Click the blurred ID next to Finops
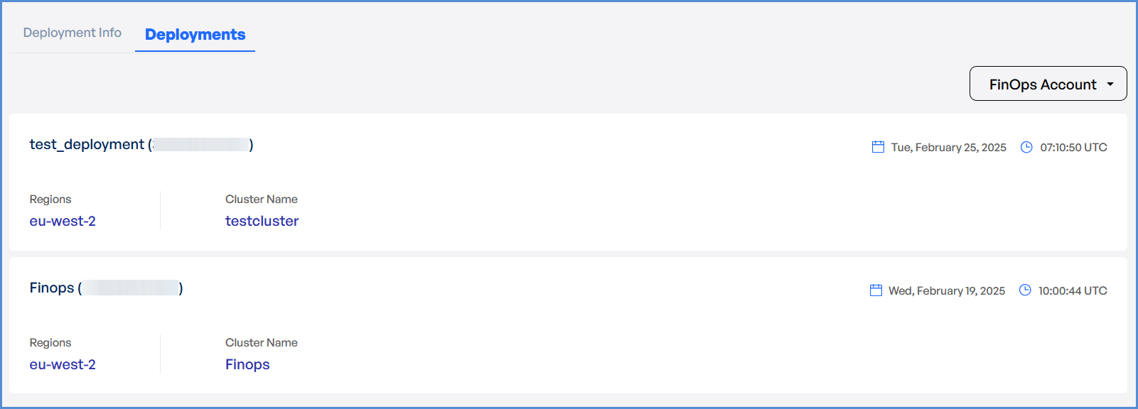The width and height of the screenshot is (1138, 409). click(131, 288)
